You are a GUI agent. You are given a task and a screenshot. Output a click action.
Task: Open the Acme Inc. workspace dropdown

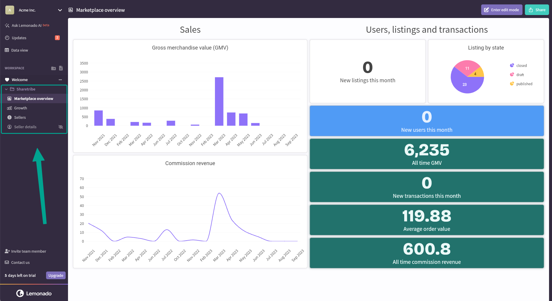pyautogui.click(x=60, y=10)
